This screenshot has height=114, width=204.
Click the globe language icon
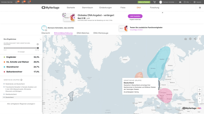pyautogui.click(x=194, y=2)
